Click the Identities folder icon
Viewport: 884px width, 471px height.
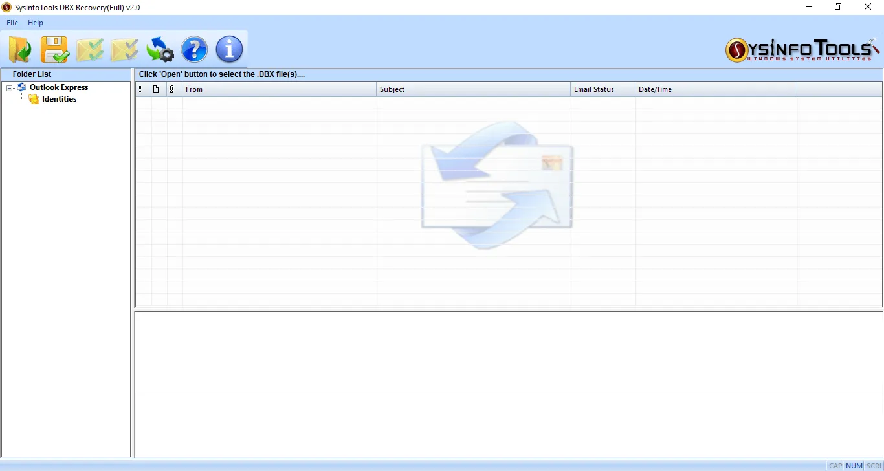tap(34, 99)
